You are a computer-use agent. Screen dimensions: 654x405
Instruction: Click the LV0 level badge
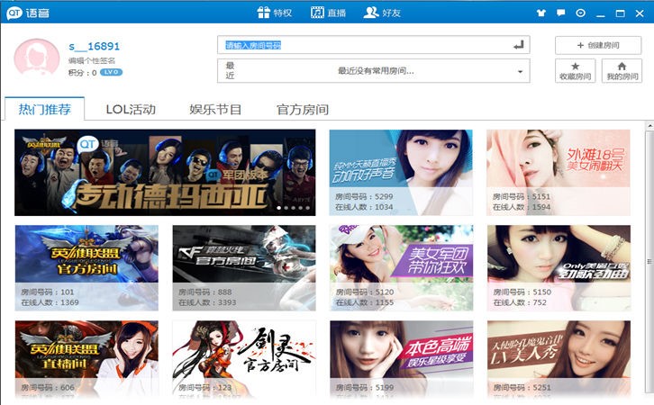(x=112, y=72)
